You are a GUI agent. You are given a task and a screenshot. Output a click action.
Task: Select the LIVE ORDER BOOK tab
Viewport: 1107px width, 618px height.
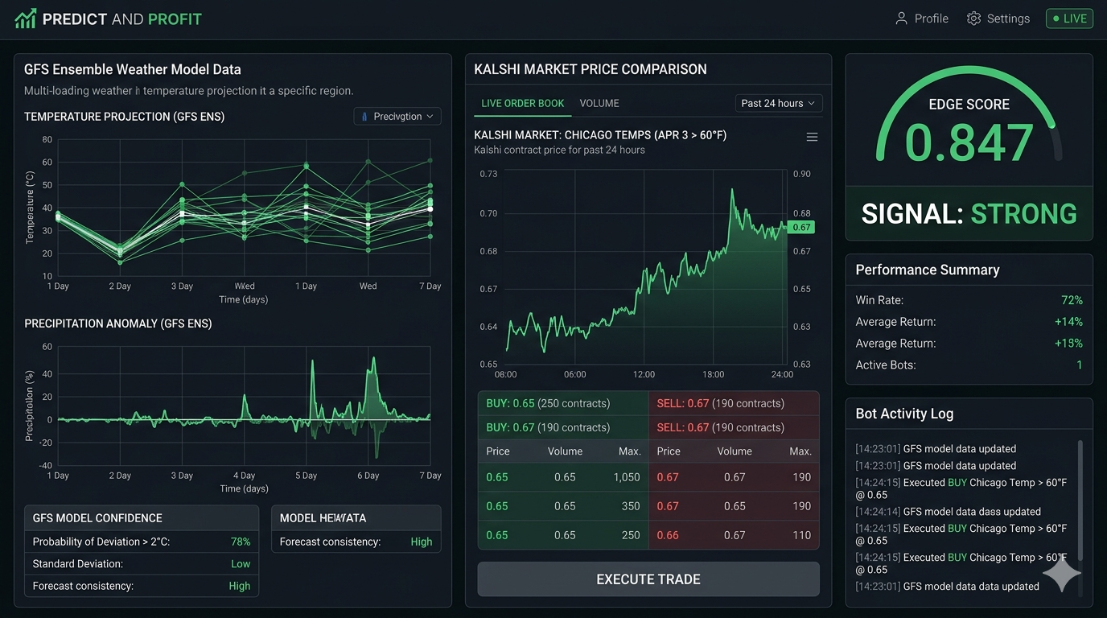[522, 103]
